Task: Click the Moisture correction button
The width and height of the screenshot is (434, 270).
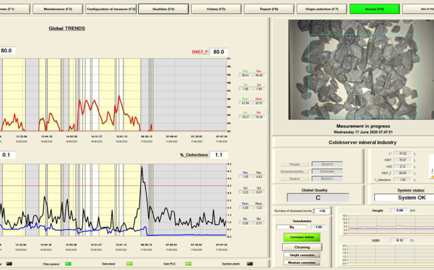Action: [x=302, y=262]
